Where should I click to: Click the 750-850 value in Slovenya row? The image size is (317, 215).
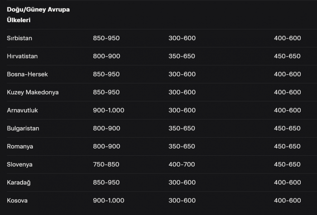click(106, 164)
